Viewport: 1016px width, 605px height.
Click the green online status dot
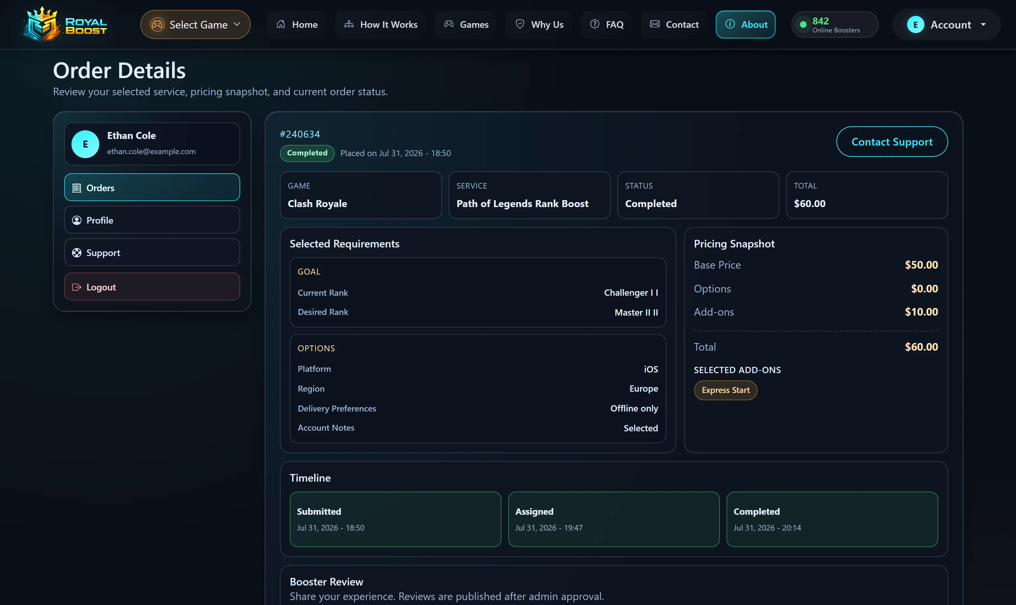[803, 24]
